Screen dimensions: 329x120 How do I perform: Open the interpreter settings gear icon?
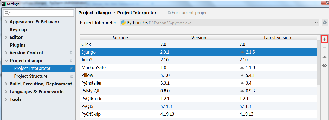tap(325, 22)
